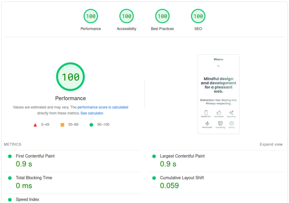Image resolution: width=289 pixels, height=203 pixels.
Task: Click green dot beside Cumulative Layout Shift
Action: click(154, 178)
